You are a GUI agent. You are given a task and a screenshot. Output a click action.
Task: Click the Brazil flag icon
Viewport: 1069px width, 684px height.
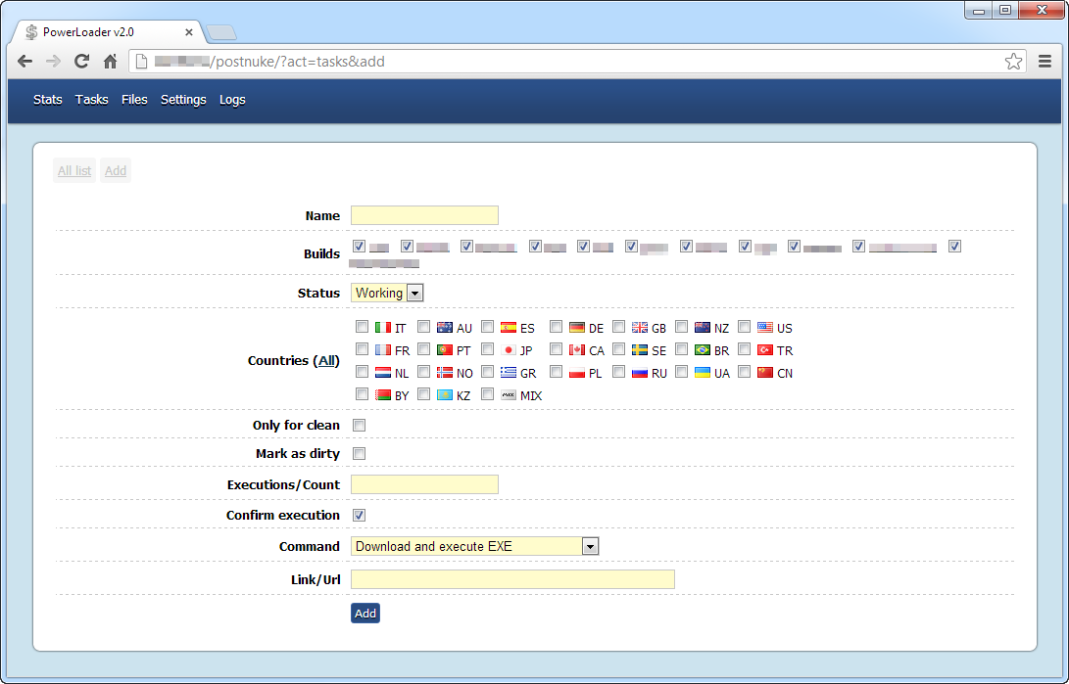703,349
